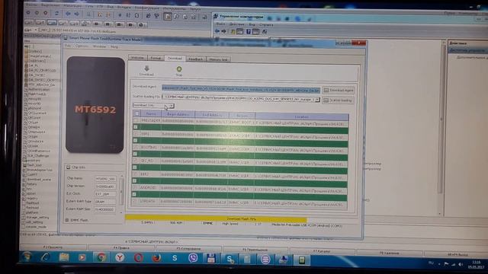Click the green Stop icon
488x274 pixels.
(179, 69)
